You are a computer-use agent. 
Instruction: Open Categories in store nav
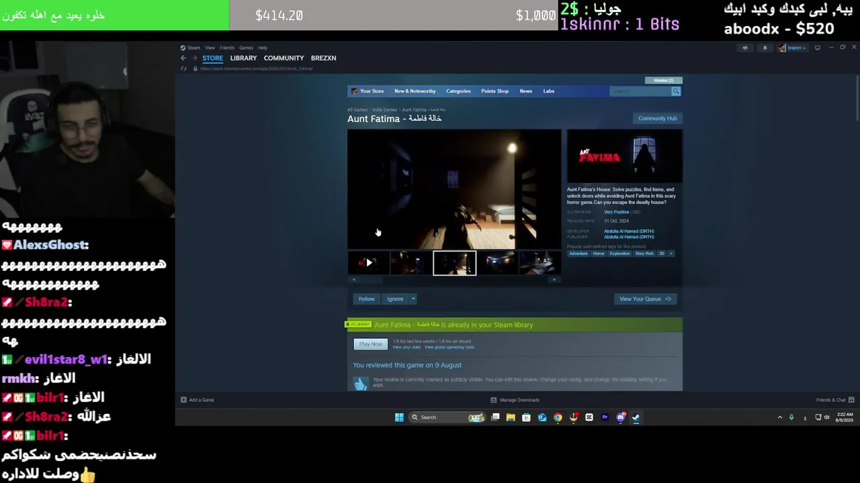(x=458, y=91)
